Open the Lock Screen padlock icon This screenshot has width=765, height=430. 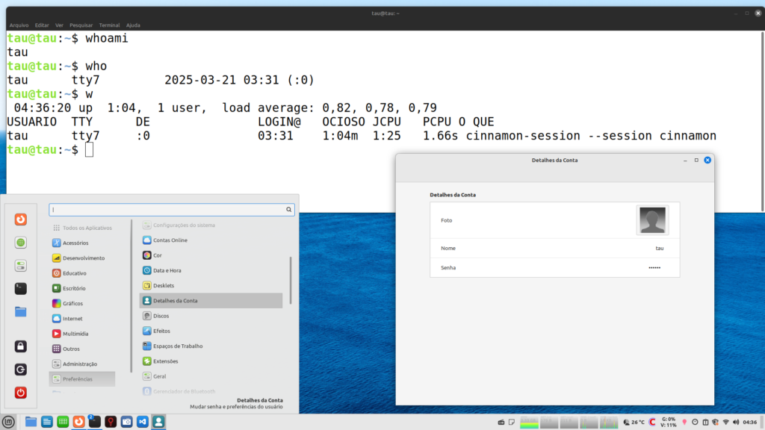(x=21, y=346)
